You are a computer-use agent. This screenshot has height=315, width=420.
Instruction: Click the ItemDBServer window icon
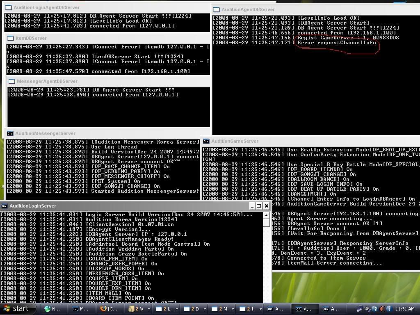(x=10, y=38)
